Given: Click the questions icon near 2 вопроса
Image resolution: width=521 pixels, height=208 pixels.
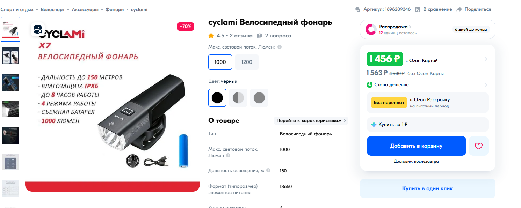Looking at the screenshot, I should [260, 36].
